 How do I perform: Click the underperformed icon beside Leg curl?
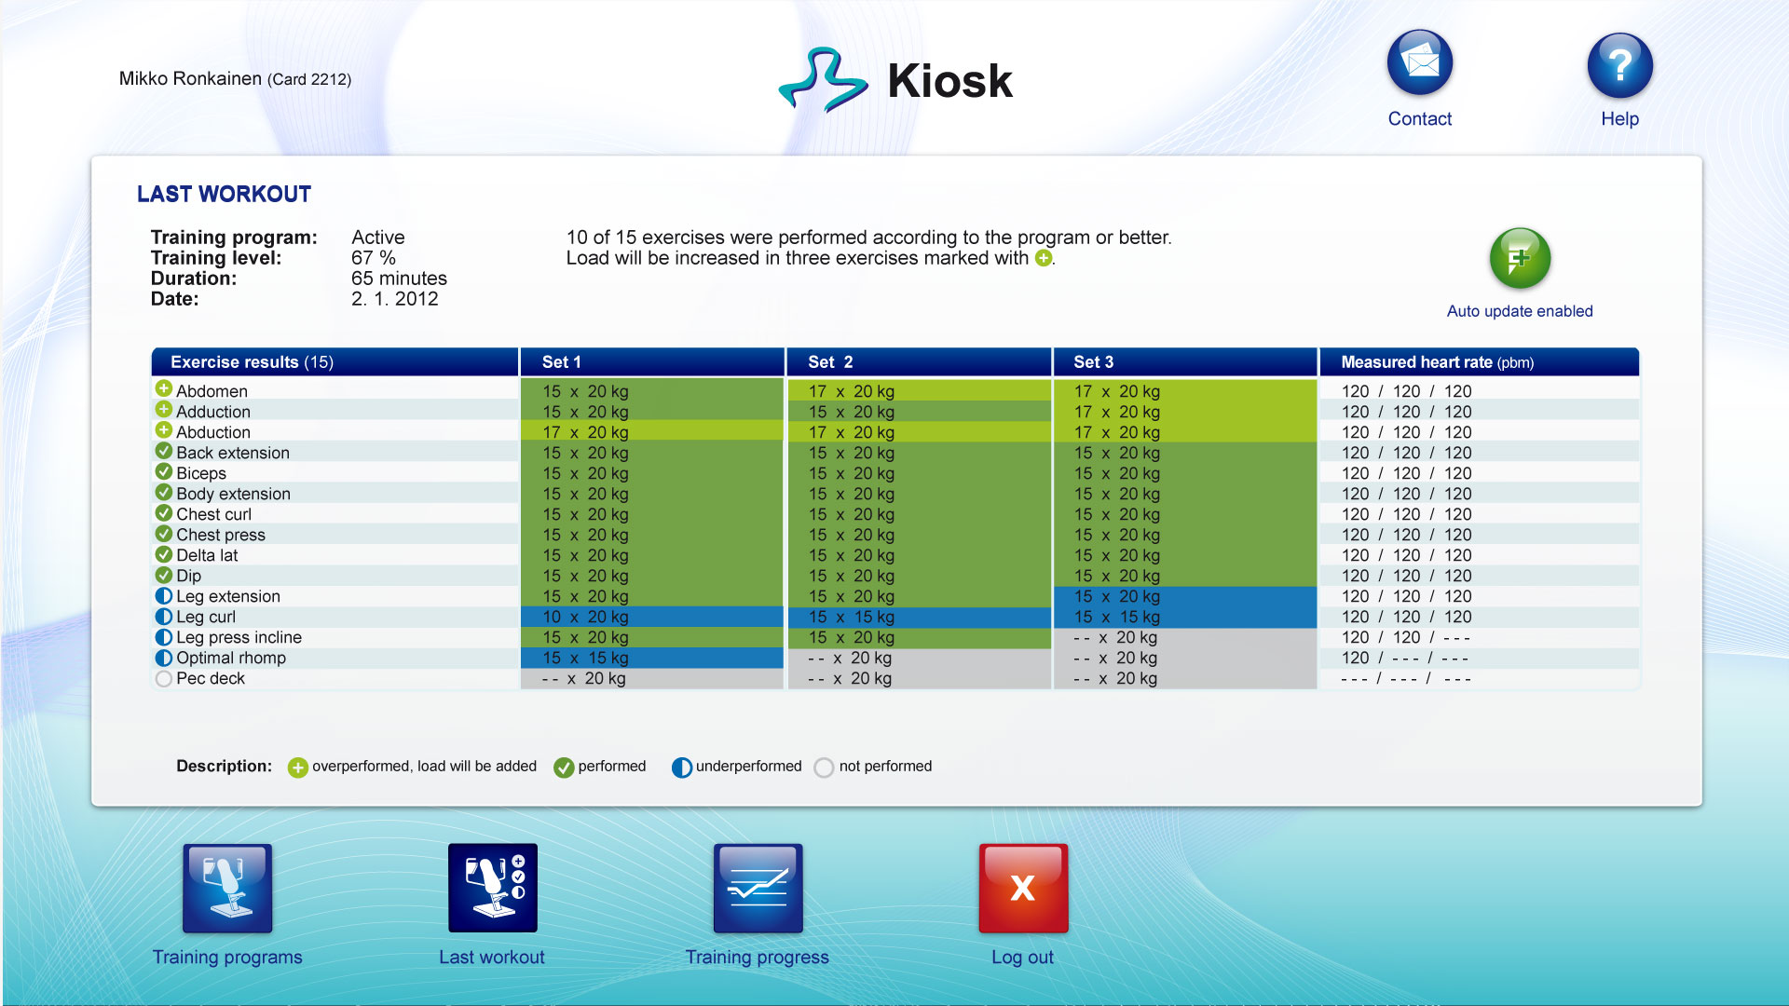pyautogui.click(x=164, y=617)
